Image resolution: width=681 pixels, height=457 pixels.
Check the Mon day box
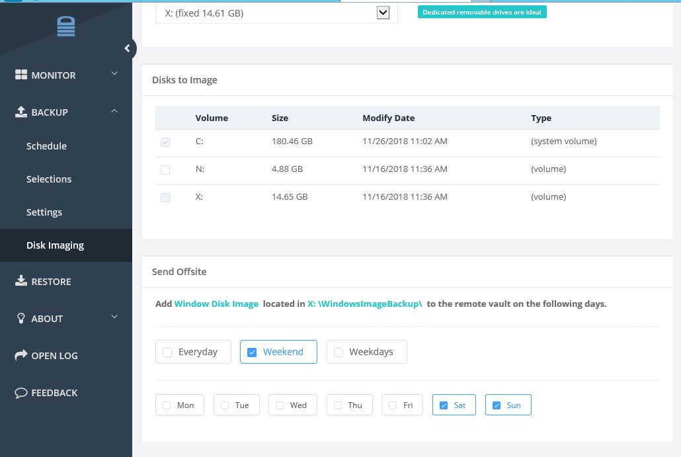point(180,405)
